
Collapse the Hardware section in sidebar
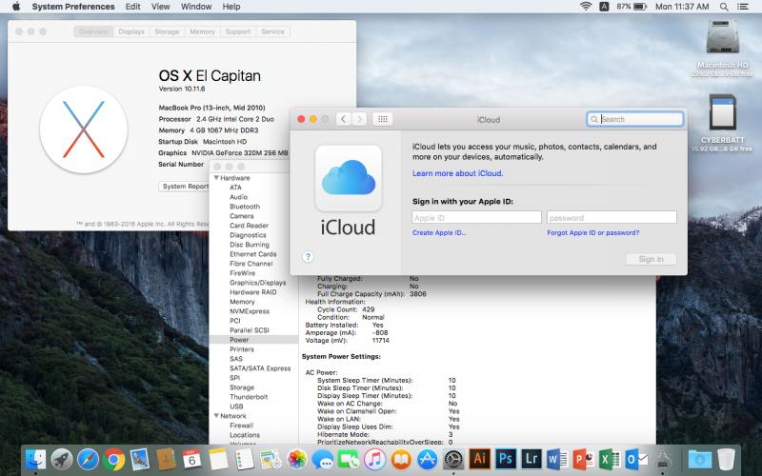pyautogui.click(x=216, y=178)
